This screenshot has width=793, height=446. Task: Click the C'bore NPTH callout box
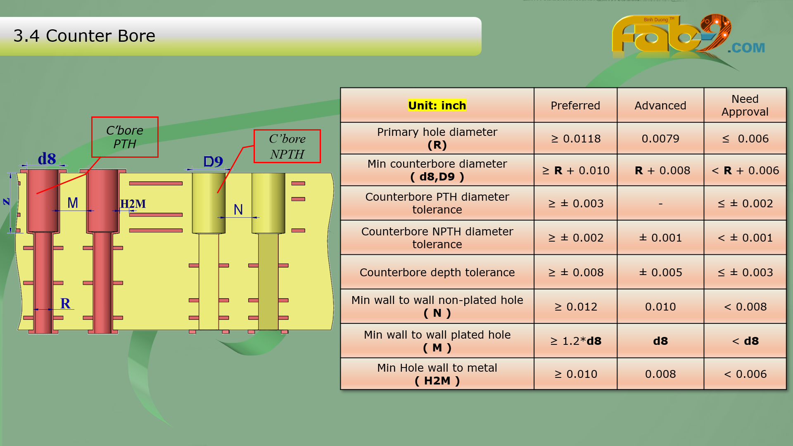click(x=287, y=146)
